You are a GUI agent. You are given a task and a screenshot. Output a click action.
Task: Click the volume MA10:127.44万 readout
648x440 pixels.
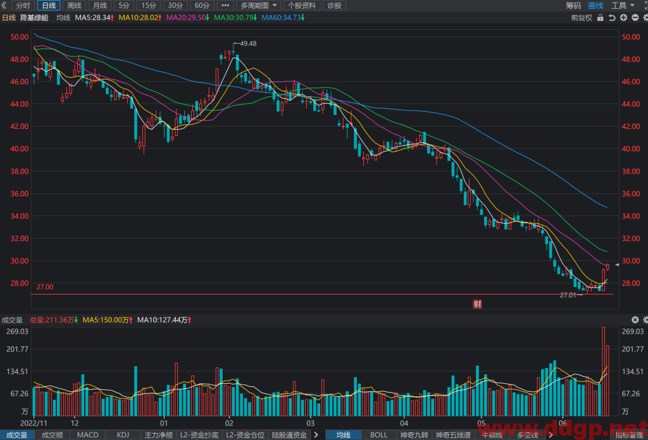pos(164,320)
